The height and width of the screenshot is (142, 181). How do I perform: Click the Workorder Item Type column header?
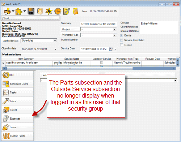pos(127,59)
